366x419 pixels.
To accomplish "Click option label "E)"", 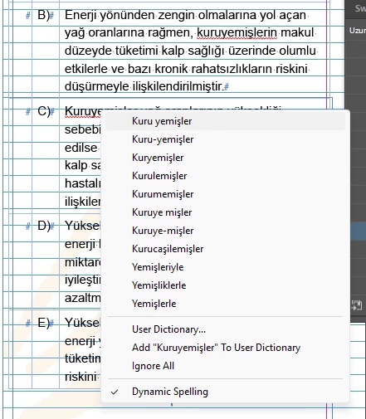I will [43, 323].
